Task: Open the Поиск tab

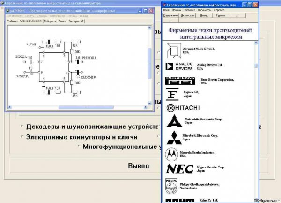Action: [62, 21]
